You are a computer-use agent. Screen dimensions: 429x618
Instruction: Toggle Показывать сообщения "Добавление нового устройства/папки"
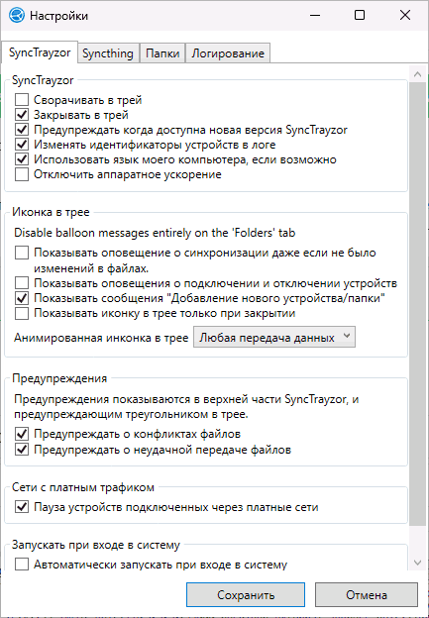(22, 298)
